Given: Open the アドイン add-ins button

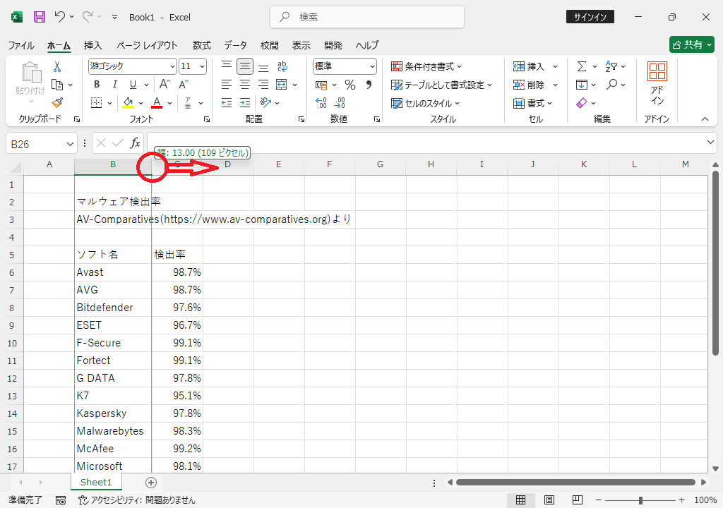Looking at the screenshot, I should coord(657,84).
